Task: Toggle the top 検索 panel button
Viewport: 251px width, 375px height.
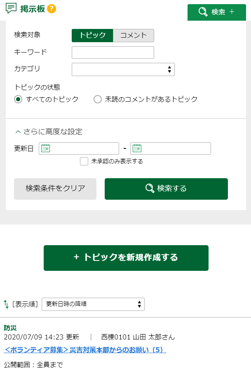Action: [x=216, y=12]
